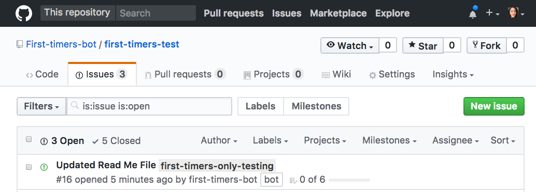The width and height of the screenshot is (536, 192).
Task: Click the This repository search scope
Action: pos(77,13)
